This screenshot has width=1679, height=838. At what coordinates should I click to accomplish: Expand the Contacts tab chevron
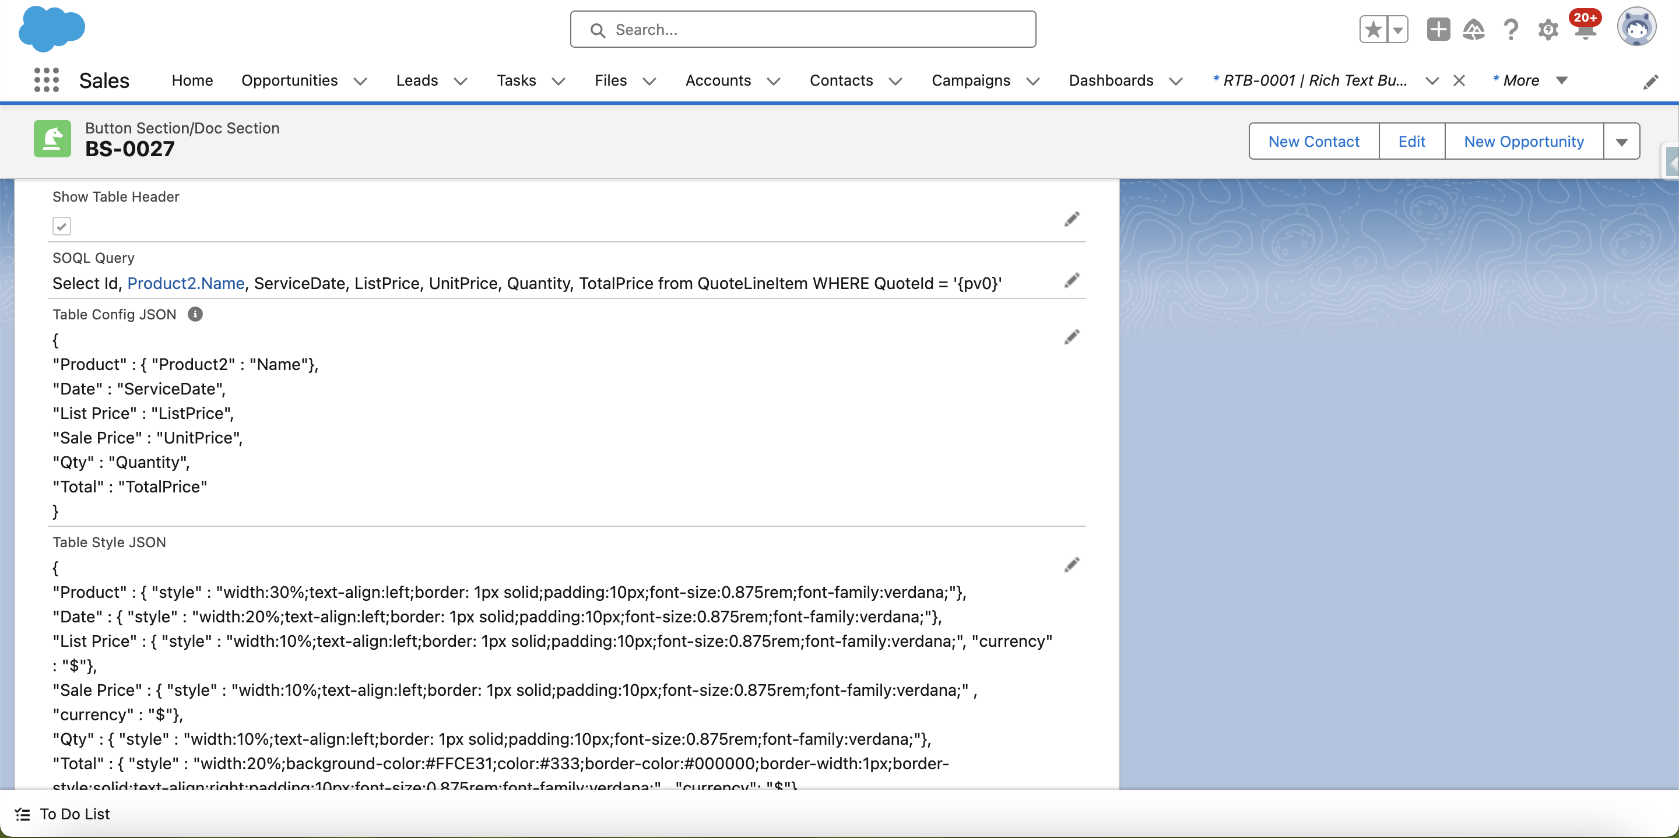895,81
